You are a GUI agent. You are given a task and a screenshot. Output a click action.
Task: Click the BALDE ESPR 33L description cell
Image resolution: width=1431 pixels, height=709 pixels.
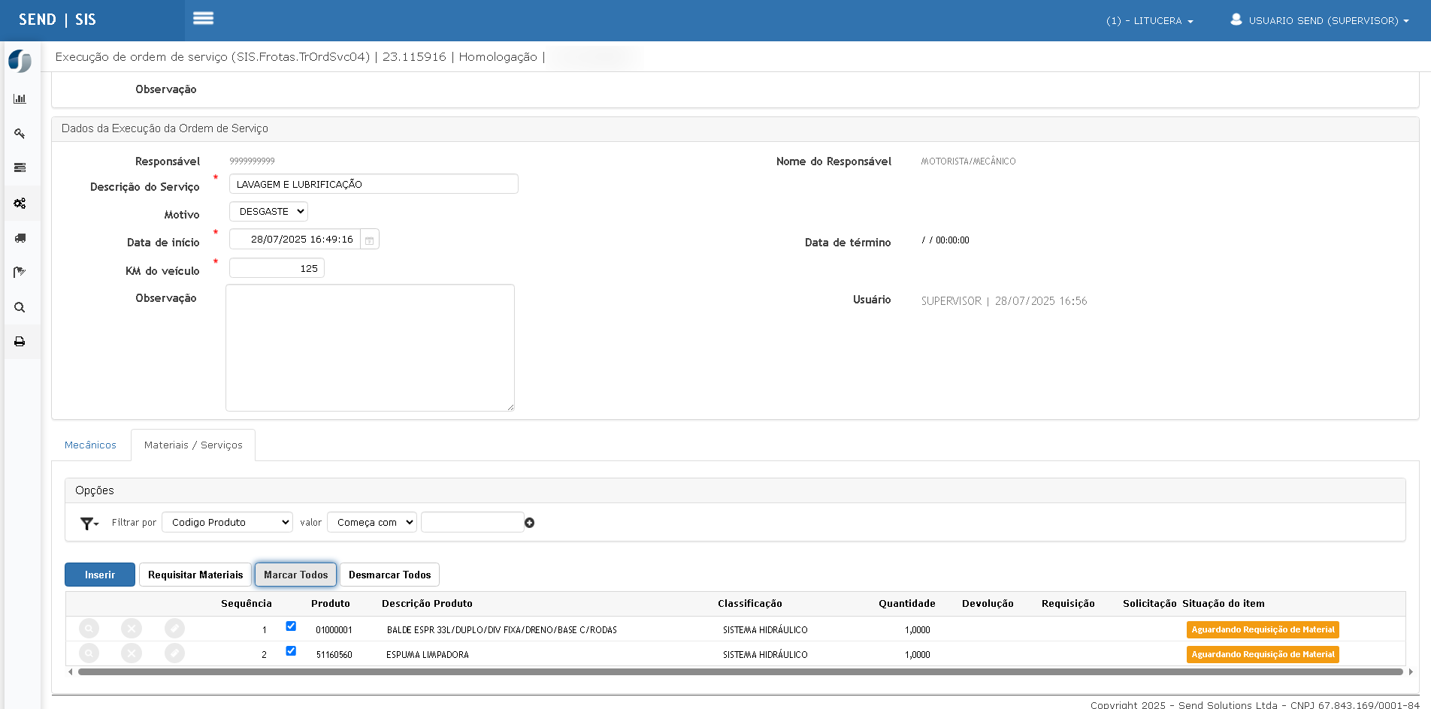[501, 630]
